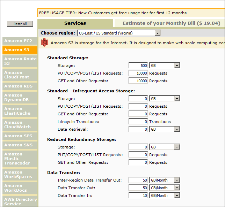
Task: Select Amazon EC2 in sidebar
Action: [20, 41]
